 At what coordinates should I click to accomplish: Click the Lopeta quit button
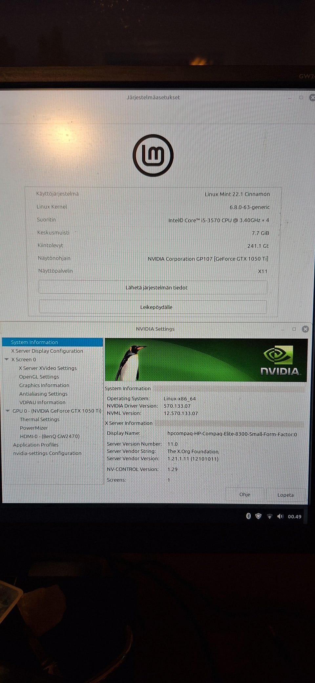(285, 495)
